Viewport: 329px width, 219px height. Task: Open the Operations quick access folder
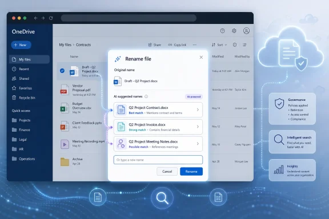tap(23, 159)
